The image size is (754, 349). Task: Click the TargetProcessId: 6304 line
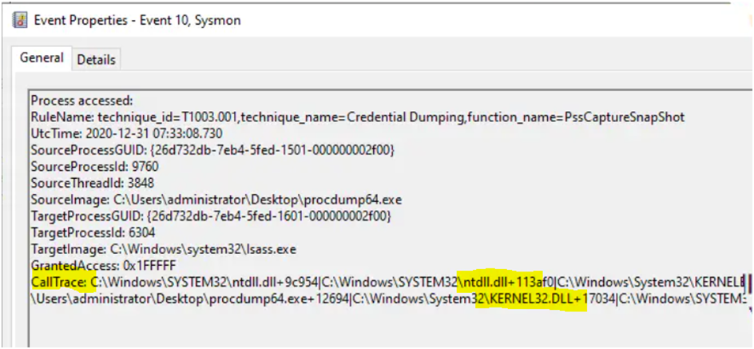click(x=93, y=234)
